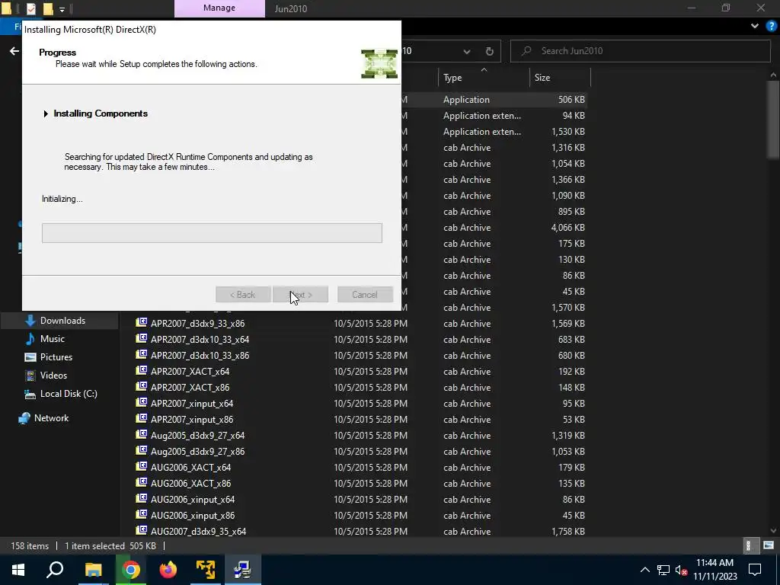Click the Installing Components arrow indicator

click(x=46, y=114)
